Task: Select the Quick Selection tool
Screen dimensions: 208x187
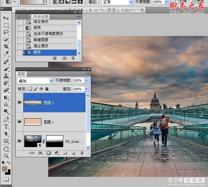Action: 6,39
